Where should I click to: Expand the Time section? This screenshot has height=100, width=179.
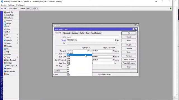click(57, 66)
